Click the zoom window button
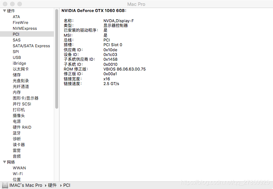Viewport: 273px width, 189px height. tap(20, 4)
